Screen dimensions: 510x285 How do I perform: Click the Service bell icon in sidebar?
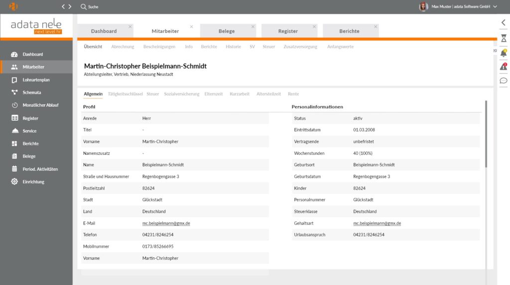pyautogui.click(x=15, y=131)
